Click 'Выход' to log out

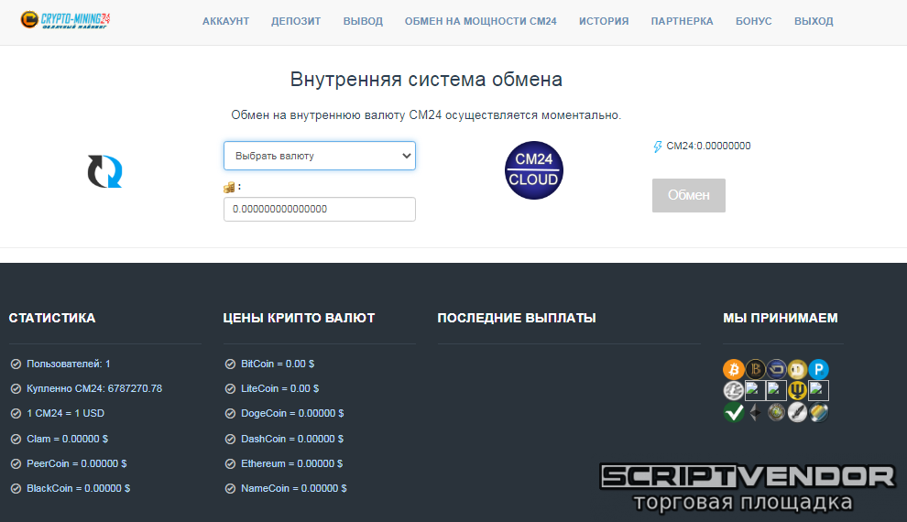click(x=814, y=21)
